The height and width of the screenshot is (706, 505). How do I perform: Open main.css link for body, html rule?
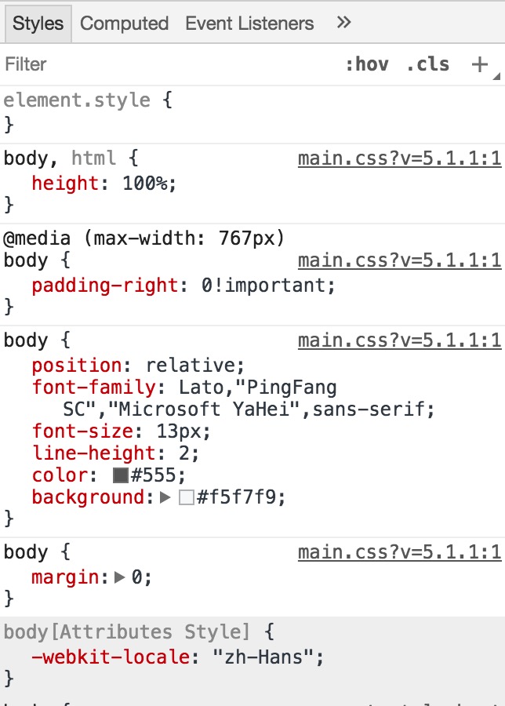(x=399, y=158)
